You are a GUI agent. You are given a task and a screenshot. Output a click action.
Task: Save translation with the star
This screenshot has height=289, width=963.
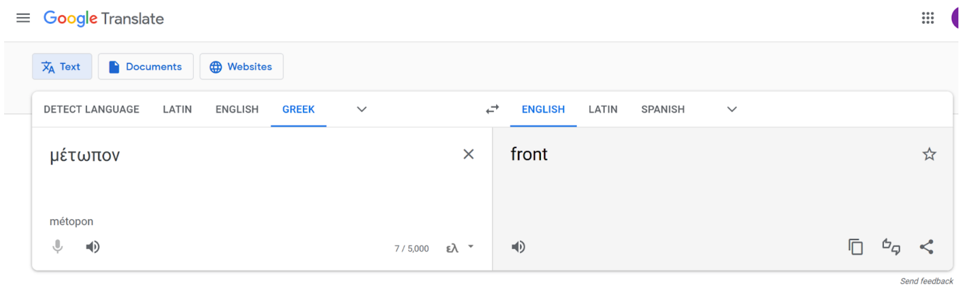tap(929, 154)
